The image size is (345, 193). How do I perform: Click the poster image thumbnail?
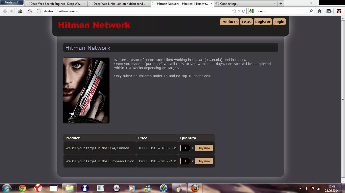(86, 90)
